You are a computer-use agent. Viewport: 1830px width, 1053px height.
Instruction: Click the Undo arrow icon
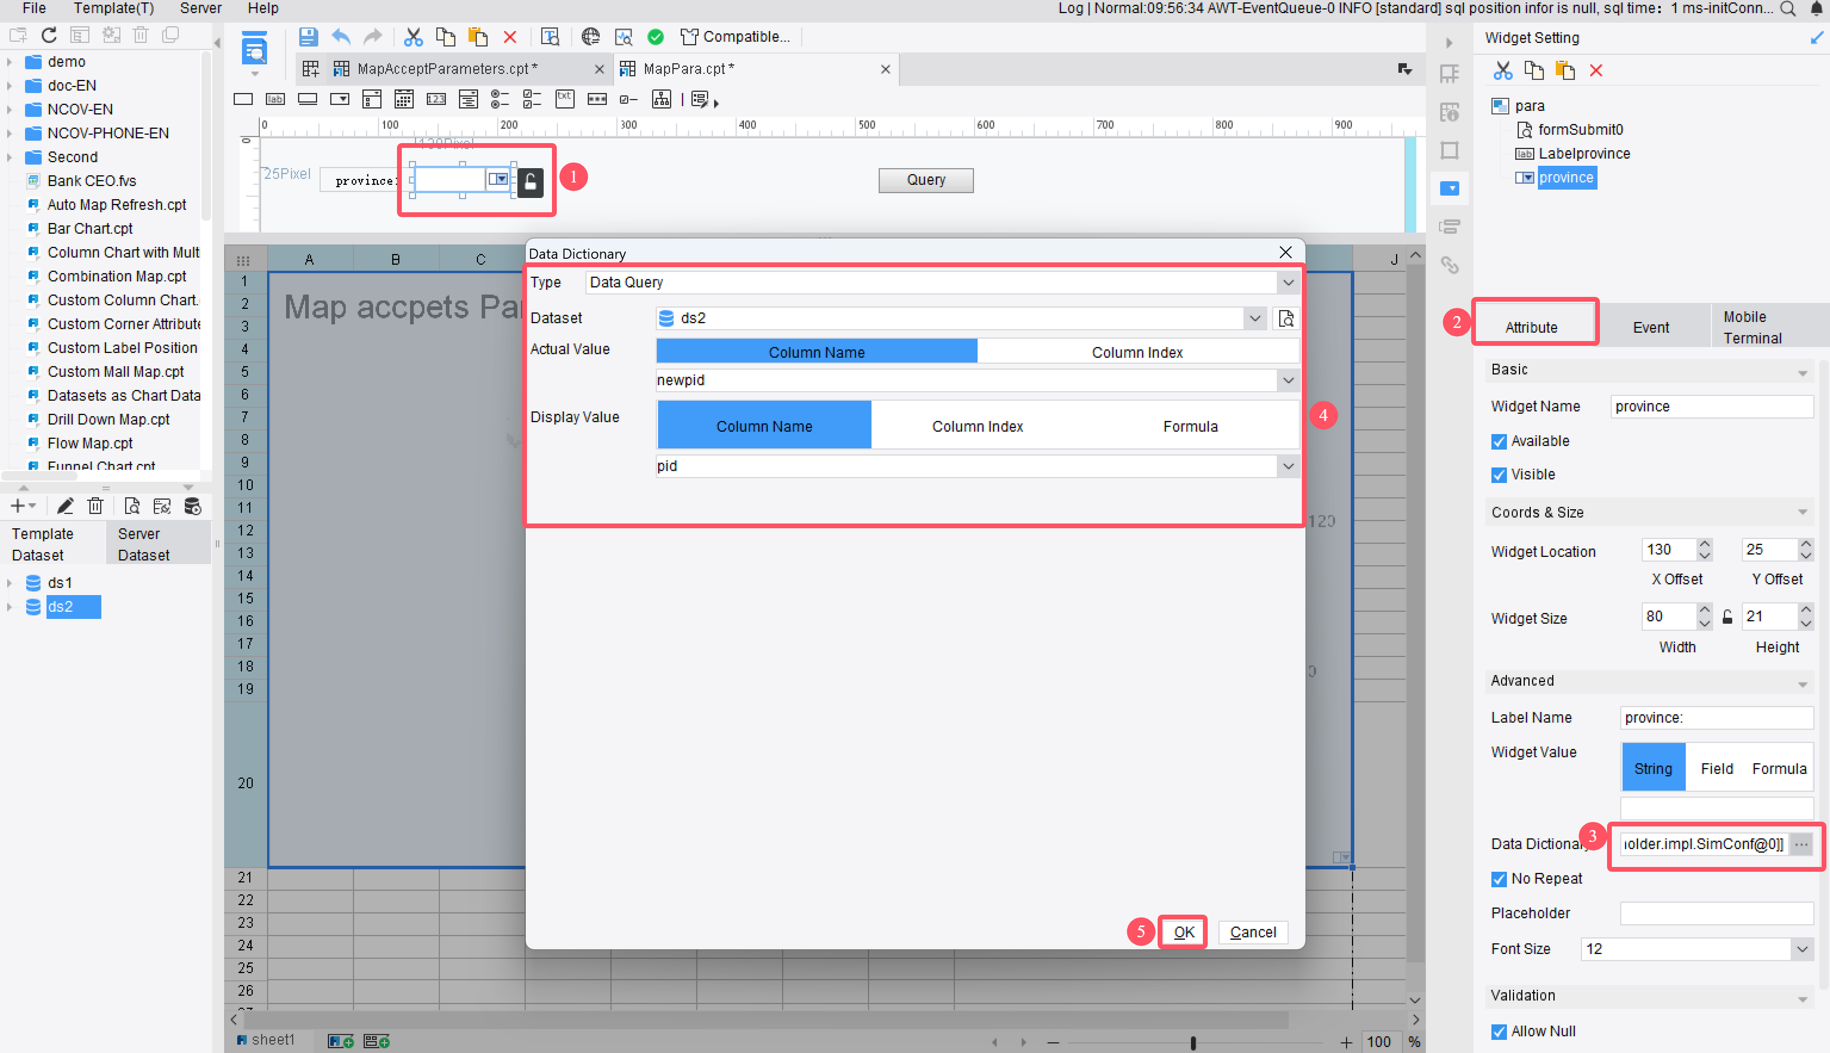pos(340,36)
